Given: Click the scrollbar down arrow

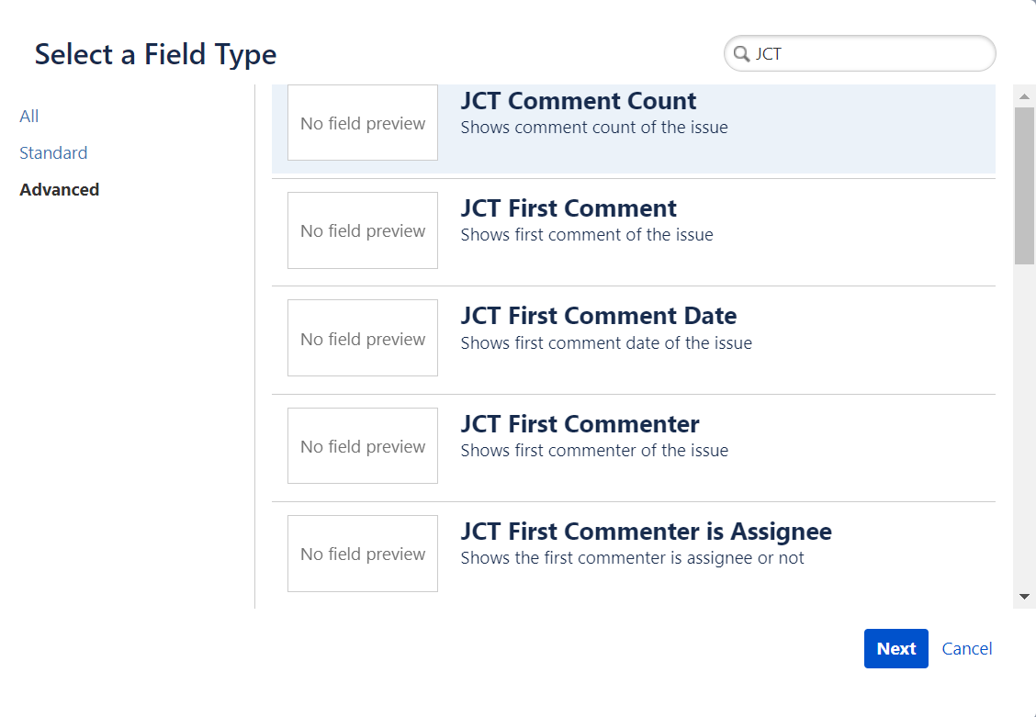Looking at the screenshot, I should [x=1025, y=597].
